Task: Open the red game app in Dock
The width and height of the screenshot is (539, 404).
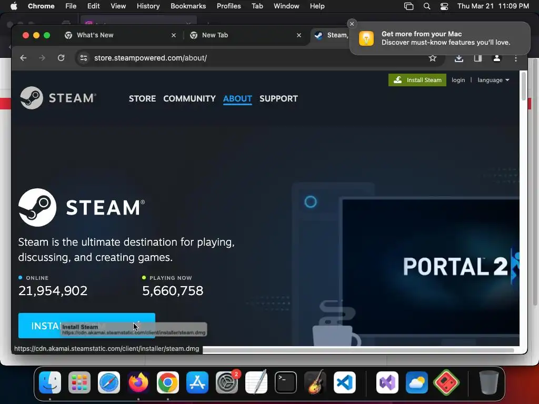Action: [446, 382]
